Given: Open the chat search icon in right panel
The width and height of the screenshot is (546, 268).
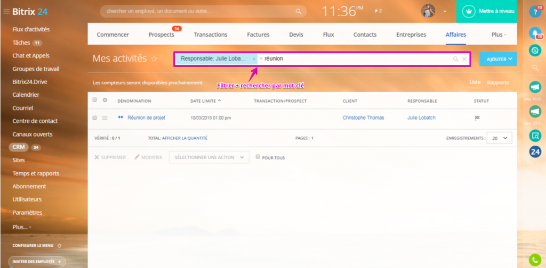Looking at the screenshot, I should [535, 135].
